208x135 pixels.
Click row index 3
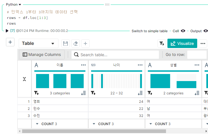click(x=24, y=116)
